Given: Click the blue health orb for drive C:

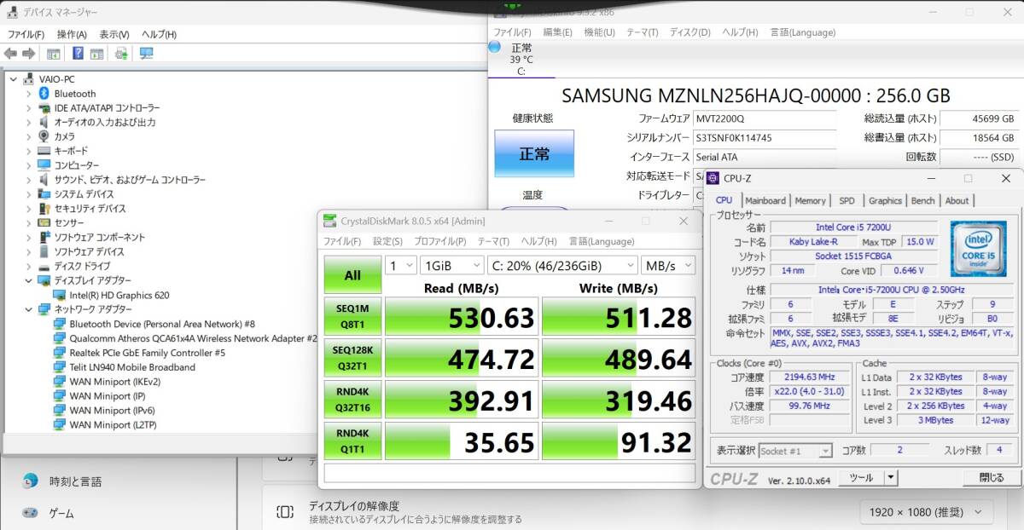Looking at the screenshot, I should tap(494, 47).
